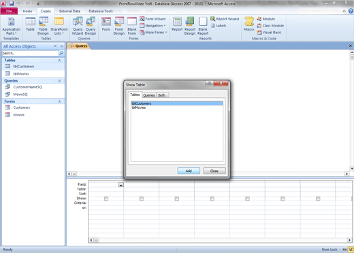Toggle Show checkbox in third grid column
Screen dimensions: 354x253
click(177, 199)
